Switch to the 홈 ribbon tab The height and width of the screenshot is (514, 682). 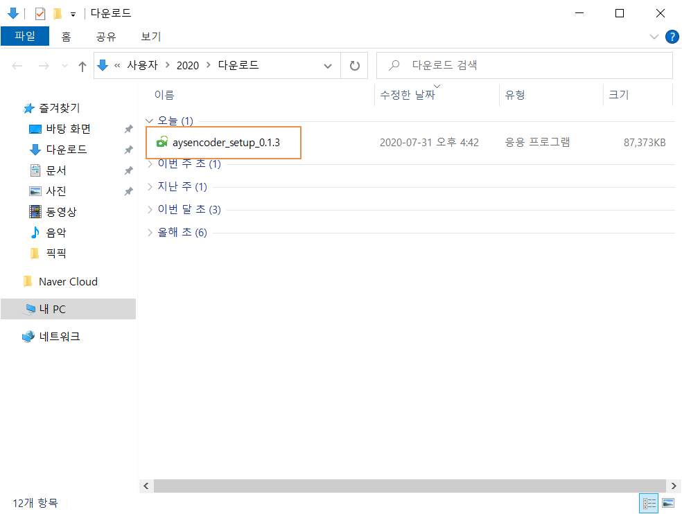[66, 37]
